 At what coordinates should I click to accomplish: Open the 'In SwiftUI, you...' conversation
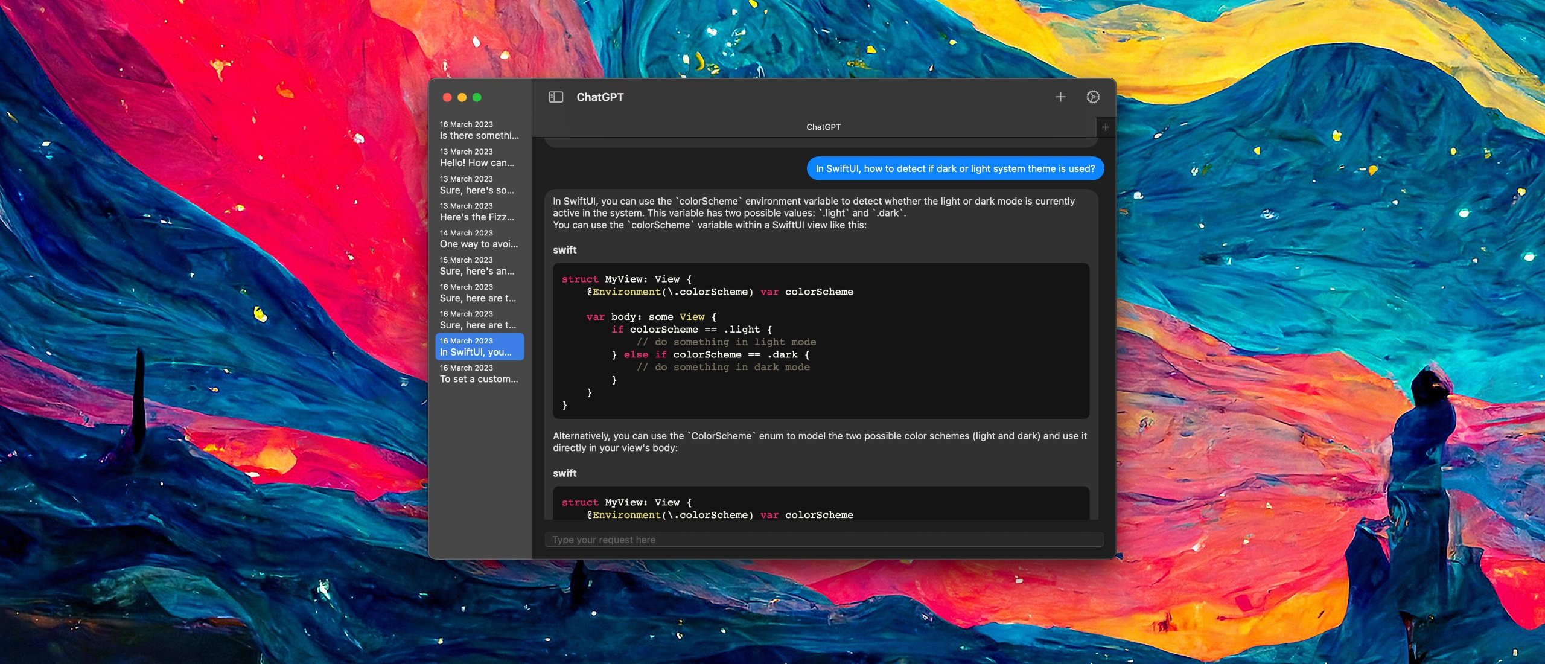480,347
